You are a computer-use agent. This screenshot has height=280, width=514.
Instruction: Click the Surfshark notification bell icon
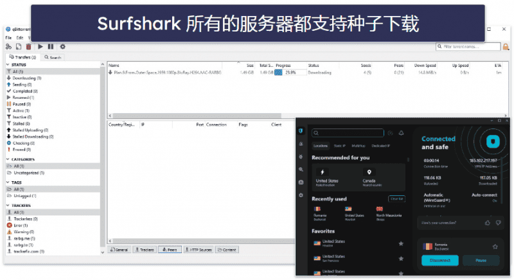pos(401,133)
